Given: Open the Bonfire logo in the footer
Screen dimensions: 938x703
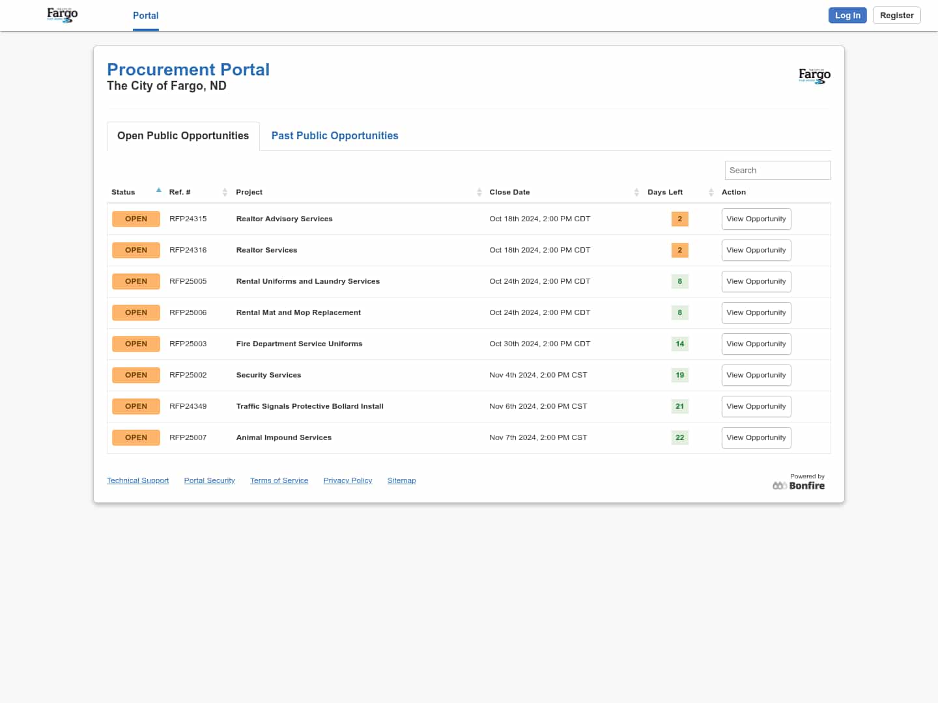Looking at the screenshot, I should [799, 486].
